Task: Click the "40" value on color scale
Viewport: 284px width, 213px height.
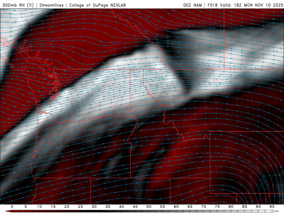Action: pos(121,207)
